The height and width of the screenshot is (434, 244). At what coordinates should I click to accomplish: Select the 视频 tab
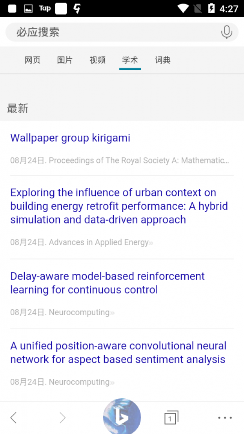98,60
